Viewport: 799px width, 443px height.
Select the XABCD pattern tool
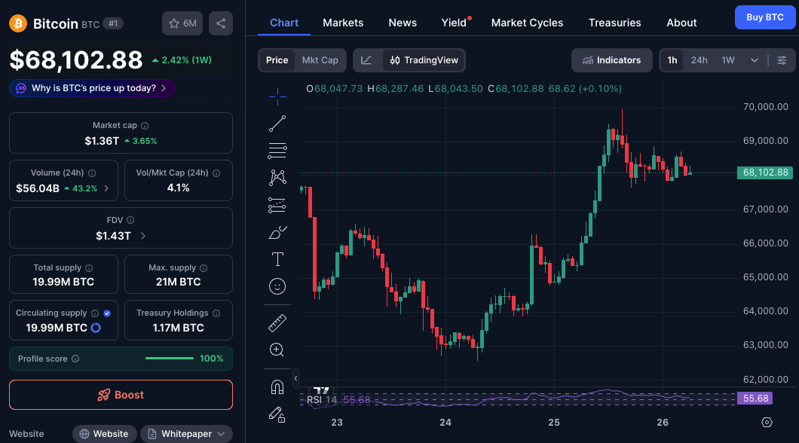[x=277, y=177]
